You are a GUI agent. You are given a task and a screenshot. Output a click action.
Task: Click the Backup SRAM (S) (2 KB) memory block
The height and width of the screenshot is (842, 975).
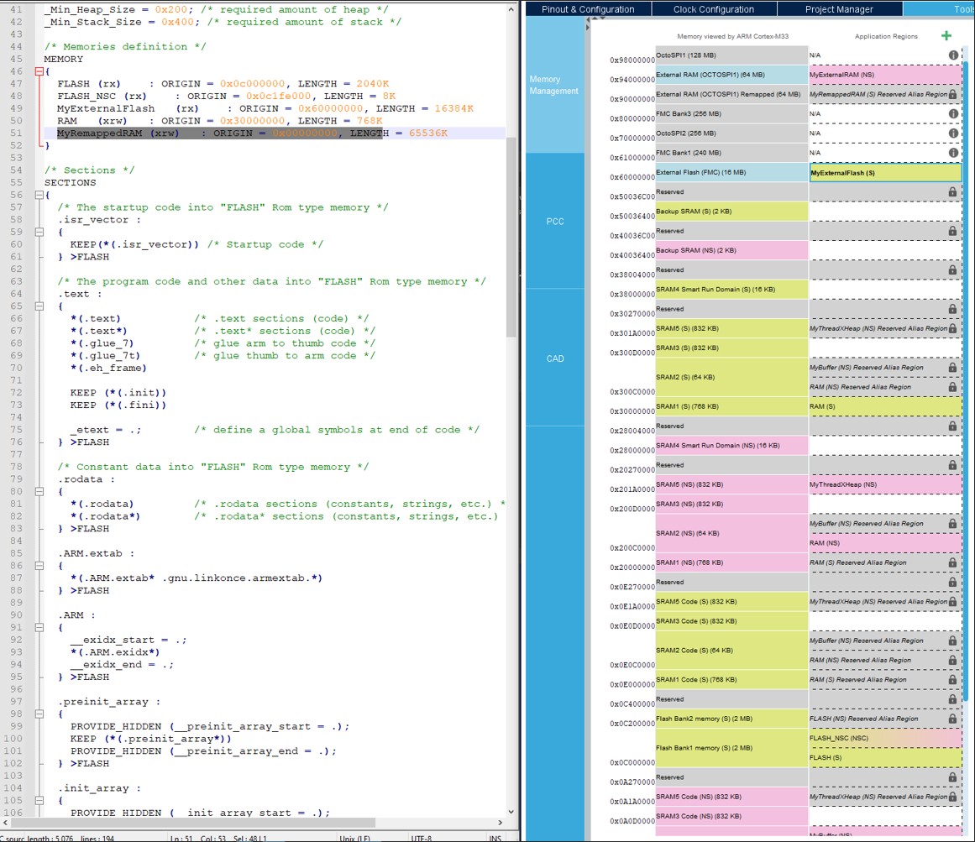click(731, 212)
